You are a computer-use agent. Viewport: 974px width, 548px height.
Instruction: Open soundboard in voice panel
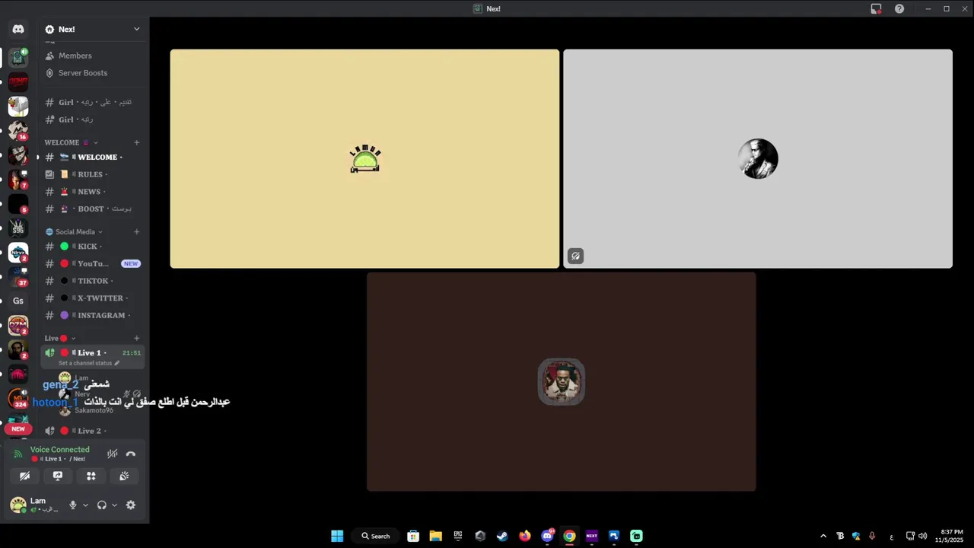[x=124, y=476]
